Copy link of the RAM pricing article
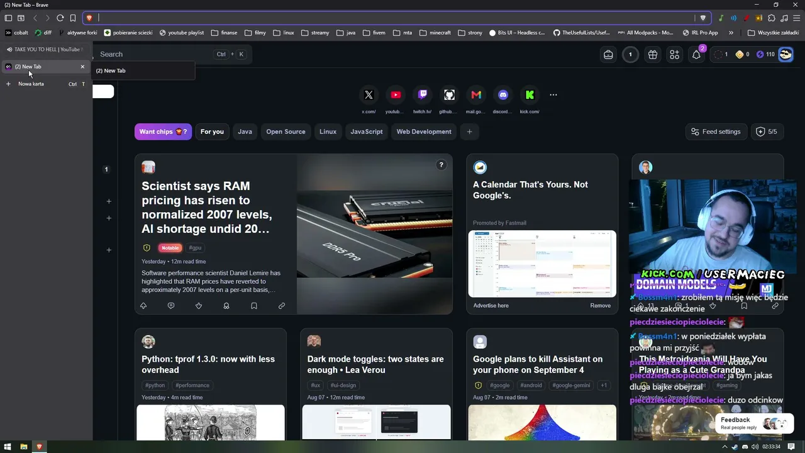805x453 pixels. coord(282,306)
